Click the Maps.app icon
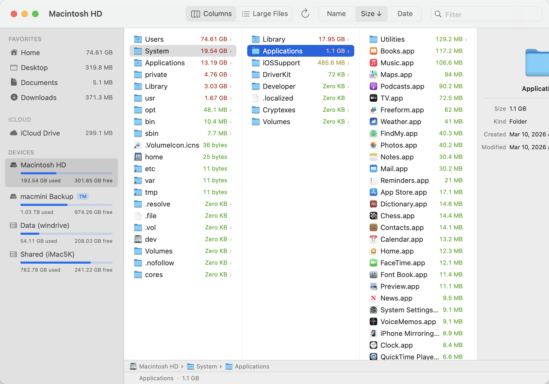The height and width of the screenshot is (384, 549). [373, 74]
